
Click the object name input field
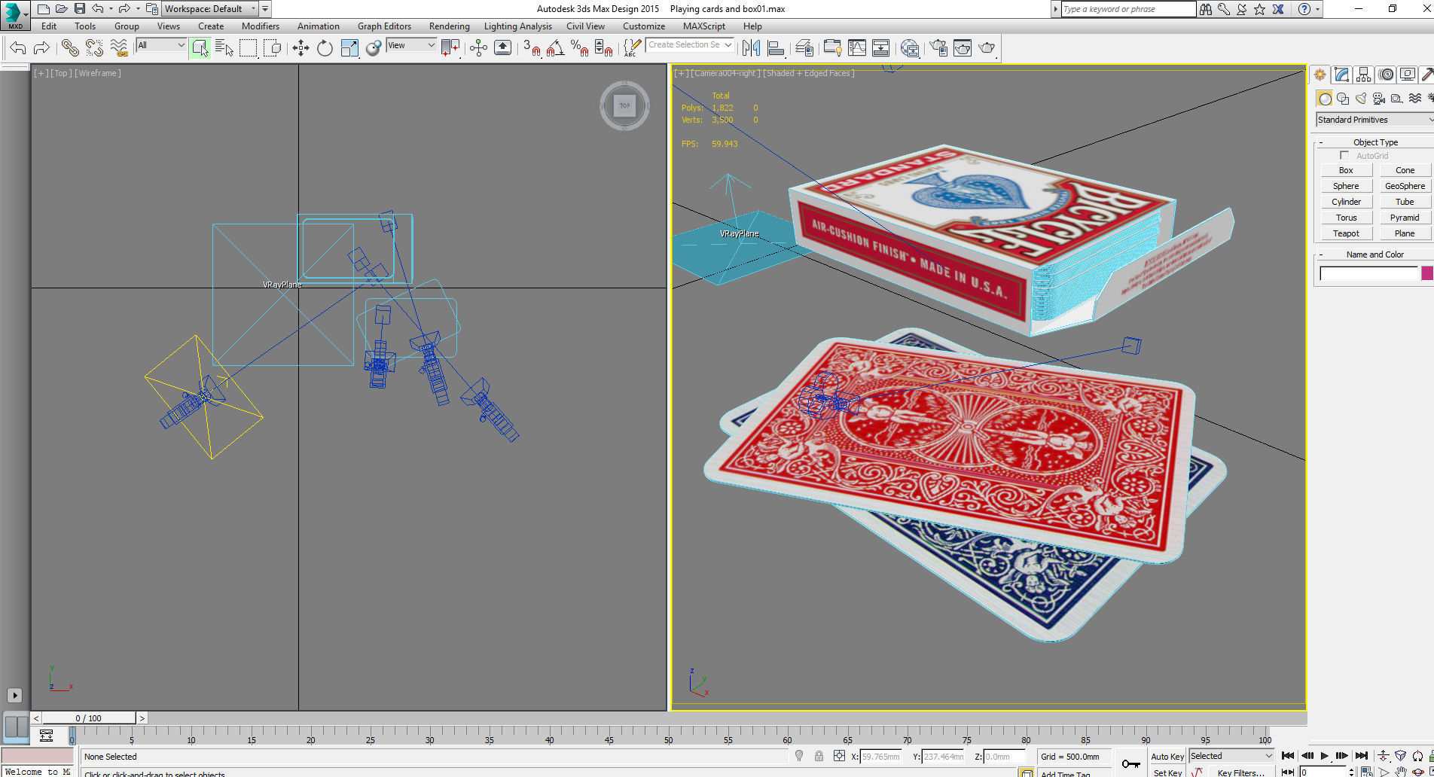[x=1368, y=273]
